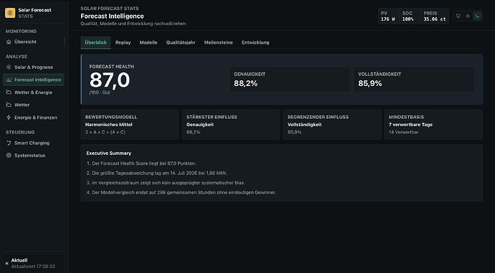The height and width of the screenshot is (273, 495).
Task: Open Energie & Finanzen in the sidebar
Action: [34, 118]
